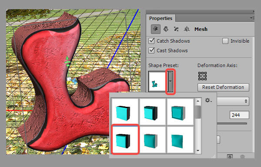Open the Properties panel flyout menu
This screenshot has width=261, height=167.
[252, 18]
